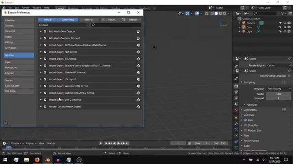Screen dimensions: 293x164
Task: Expand the Advanced sampling subpanel
Action: [x=252, y=105]
